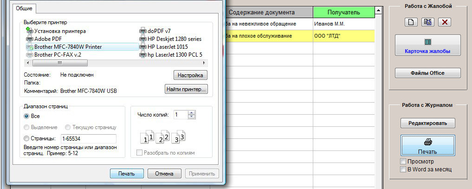Click the Число копий number field
This screenshot has height=189, width=472.
point(181,115)
